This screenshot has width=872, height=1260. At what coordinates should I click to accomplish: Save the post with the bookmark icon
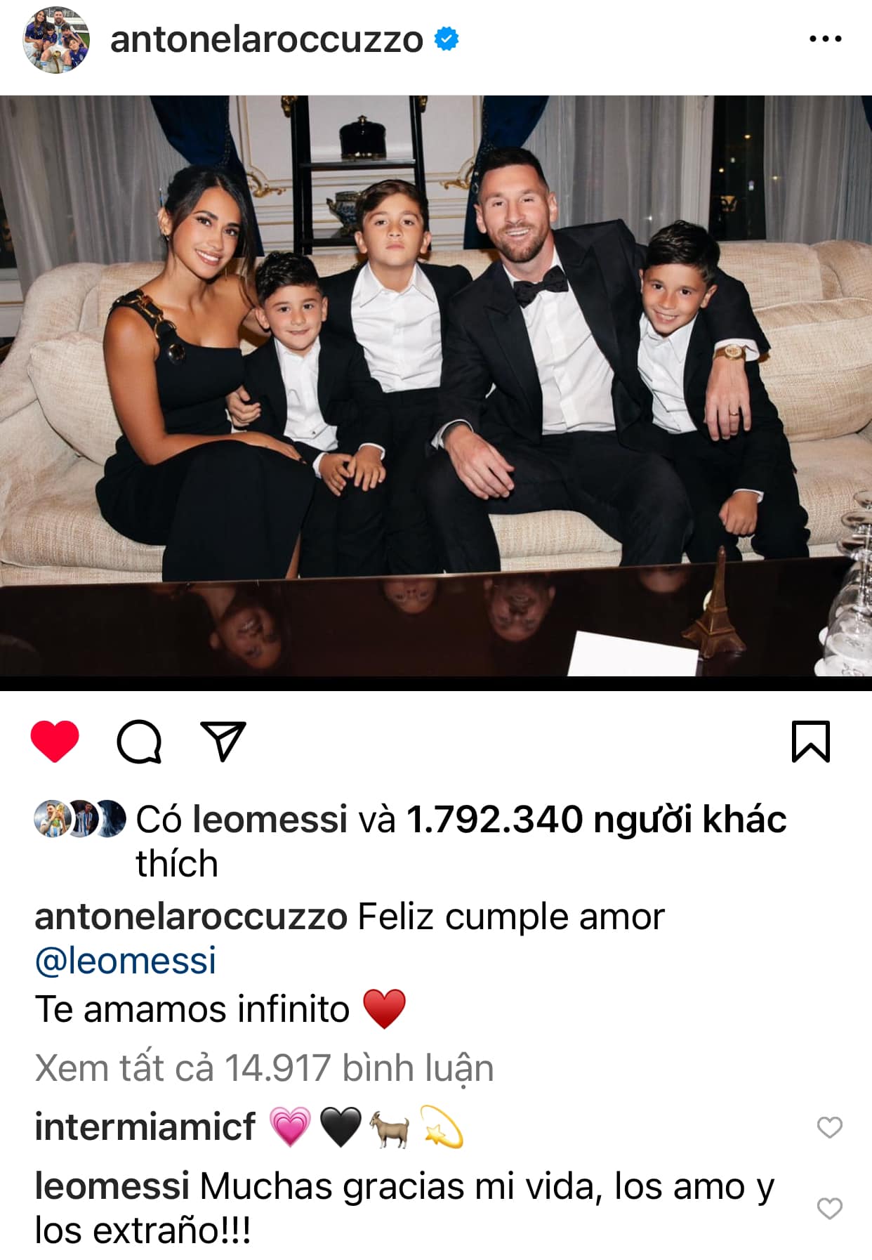point(811,741)
